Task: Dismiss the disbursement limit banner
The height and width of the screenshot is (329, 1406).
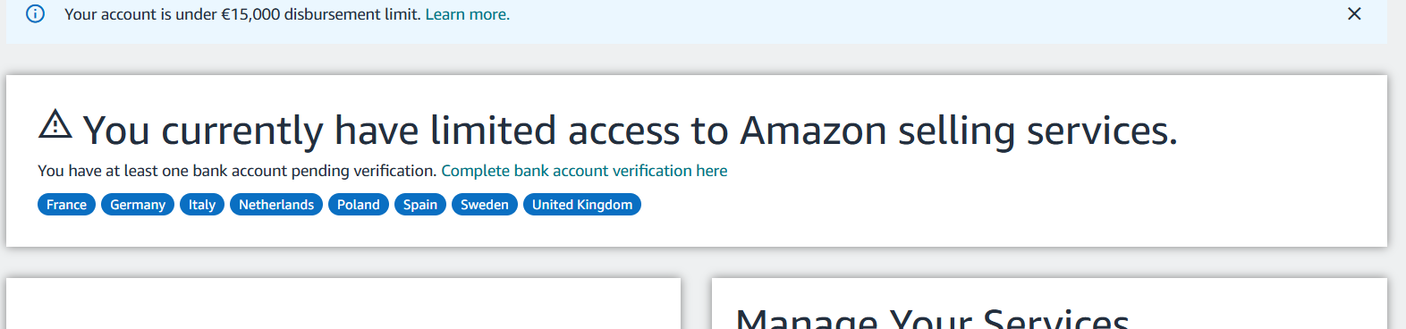Action: tap(1354, 14)
